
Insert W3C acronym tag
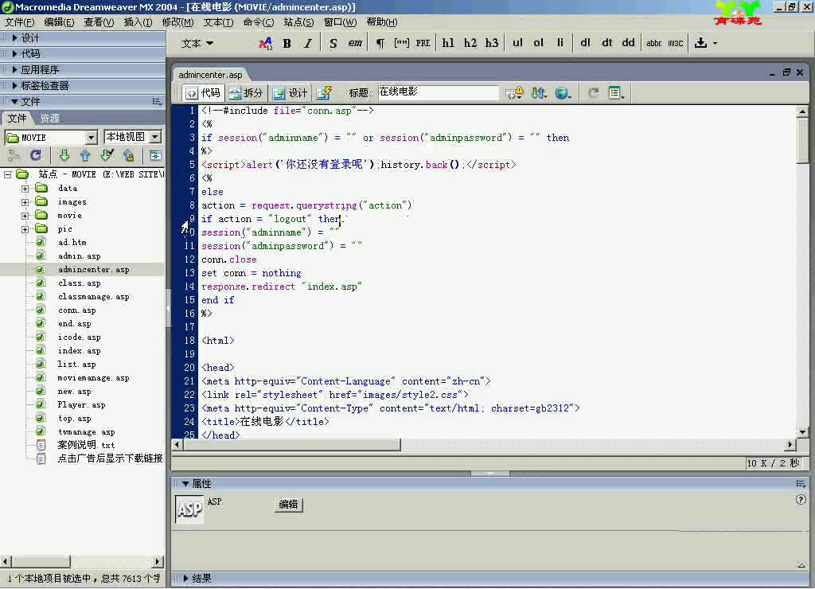click(x=675, y=43)
